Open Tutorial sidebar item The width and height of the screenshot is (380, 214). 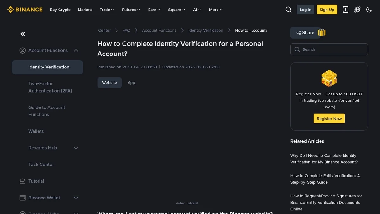click(36, 181)
